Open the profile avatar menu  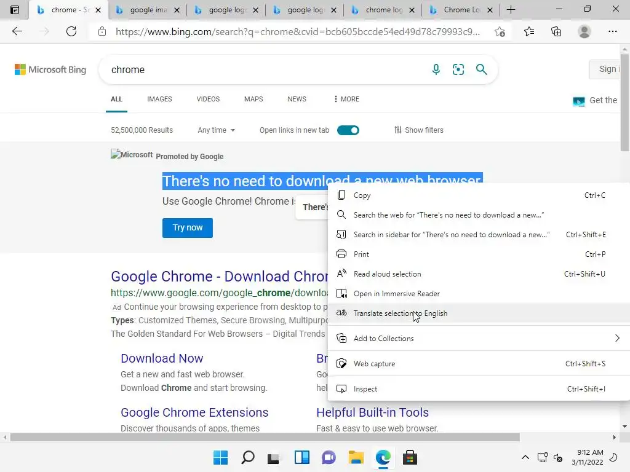(x=584, y=31)
